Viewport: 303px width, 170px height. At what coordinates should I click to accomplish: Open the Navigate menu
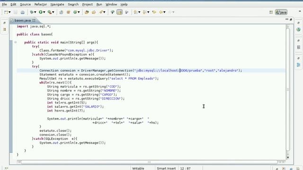pyautogui.click(x=57, y=4)
